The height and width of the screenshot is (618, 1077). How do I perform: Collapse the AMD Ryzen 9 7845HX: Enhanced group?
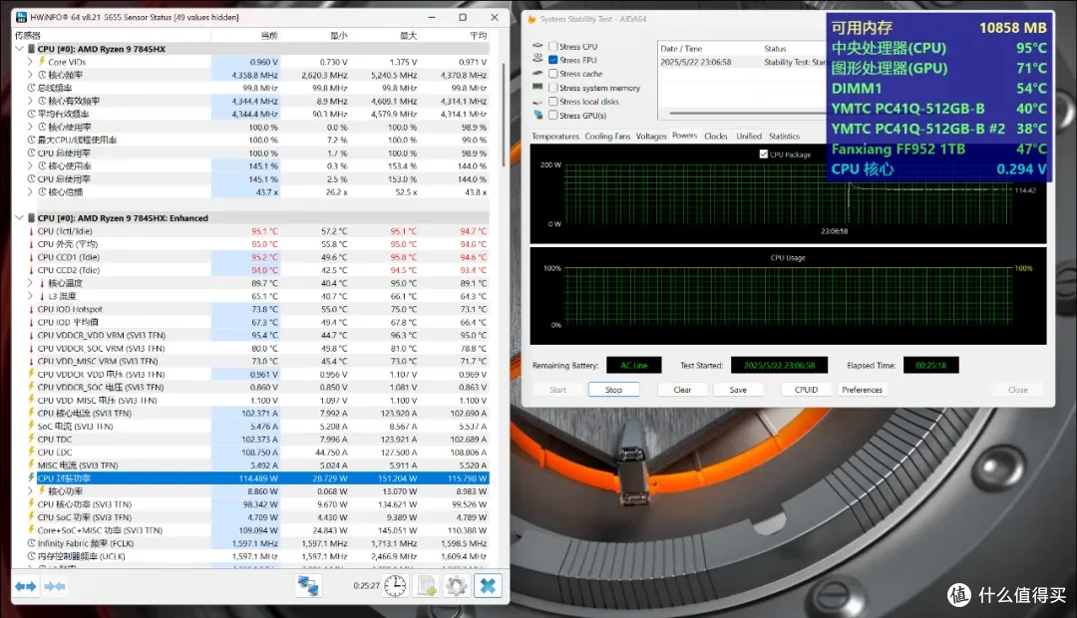(19, 218)
